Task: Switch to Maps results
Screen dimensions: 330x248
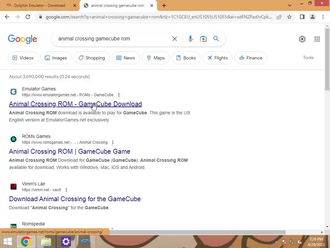Action: 156,58
